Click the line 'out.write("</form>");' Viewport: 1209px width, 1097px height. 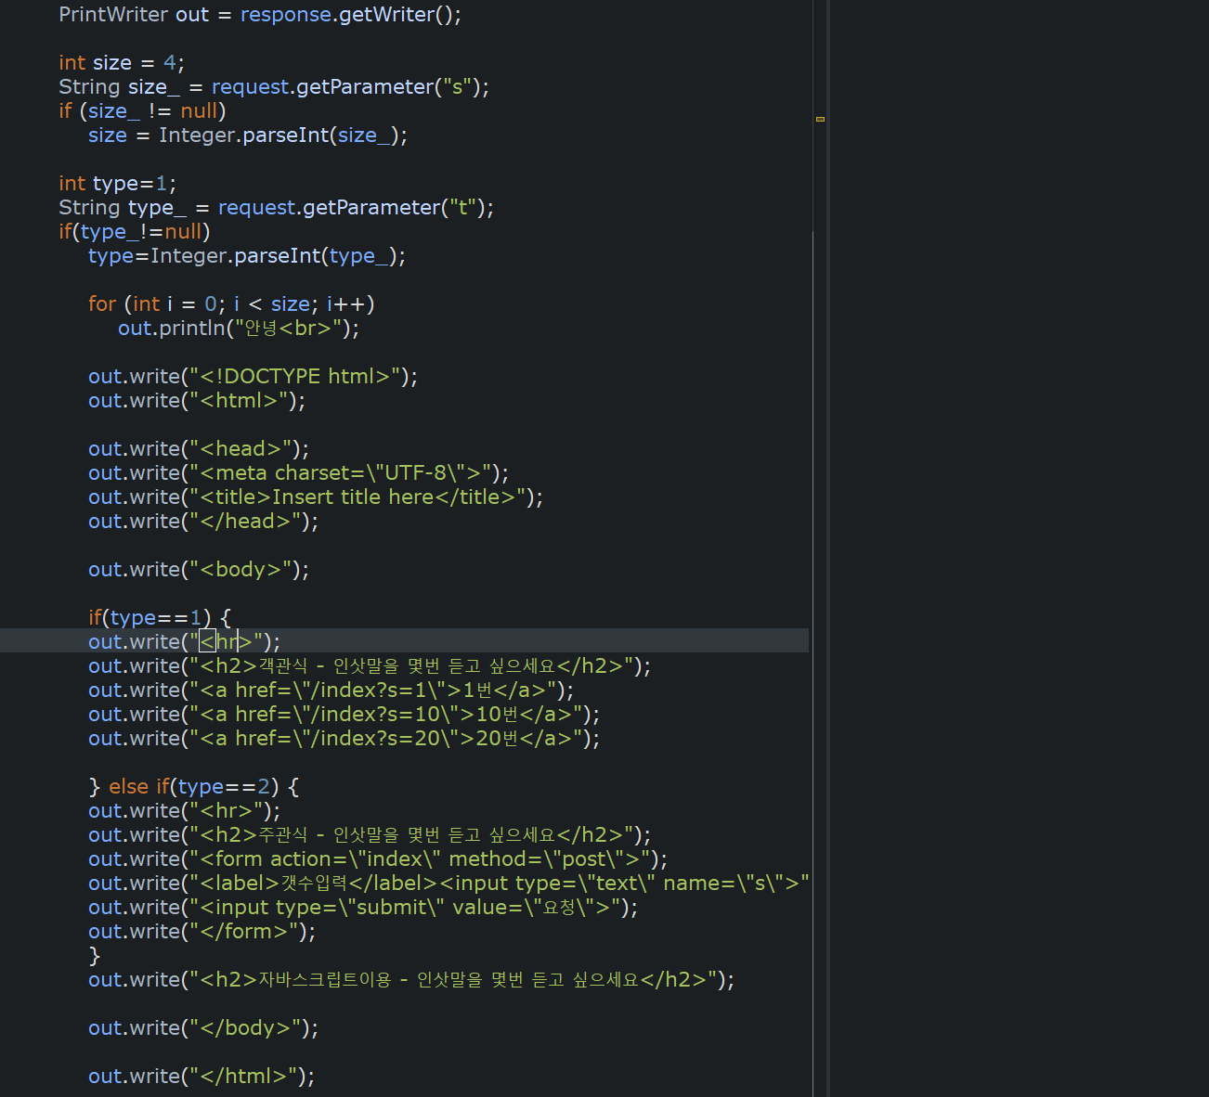click(x=201, y=932)
